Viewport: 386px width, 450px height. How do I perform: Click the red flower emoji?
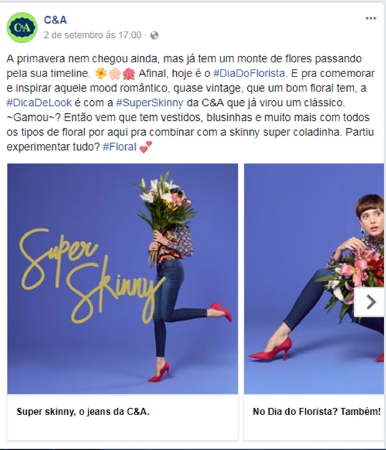[129, 74]
